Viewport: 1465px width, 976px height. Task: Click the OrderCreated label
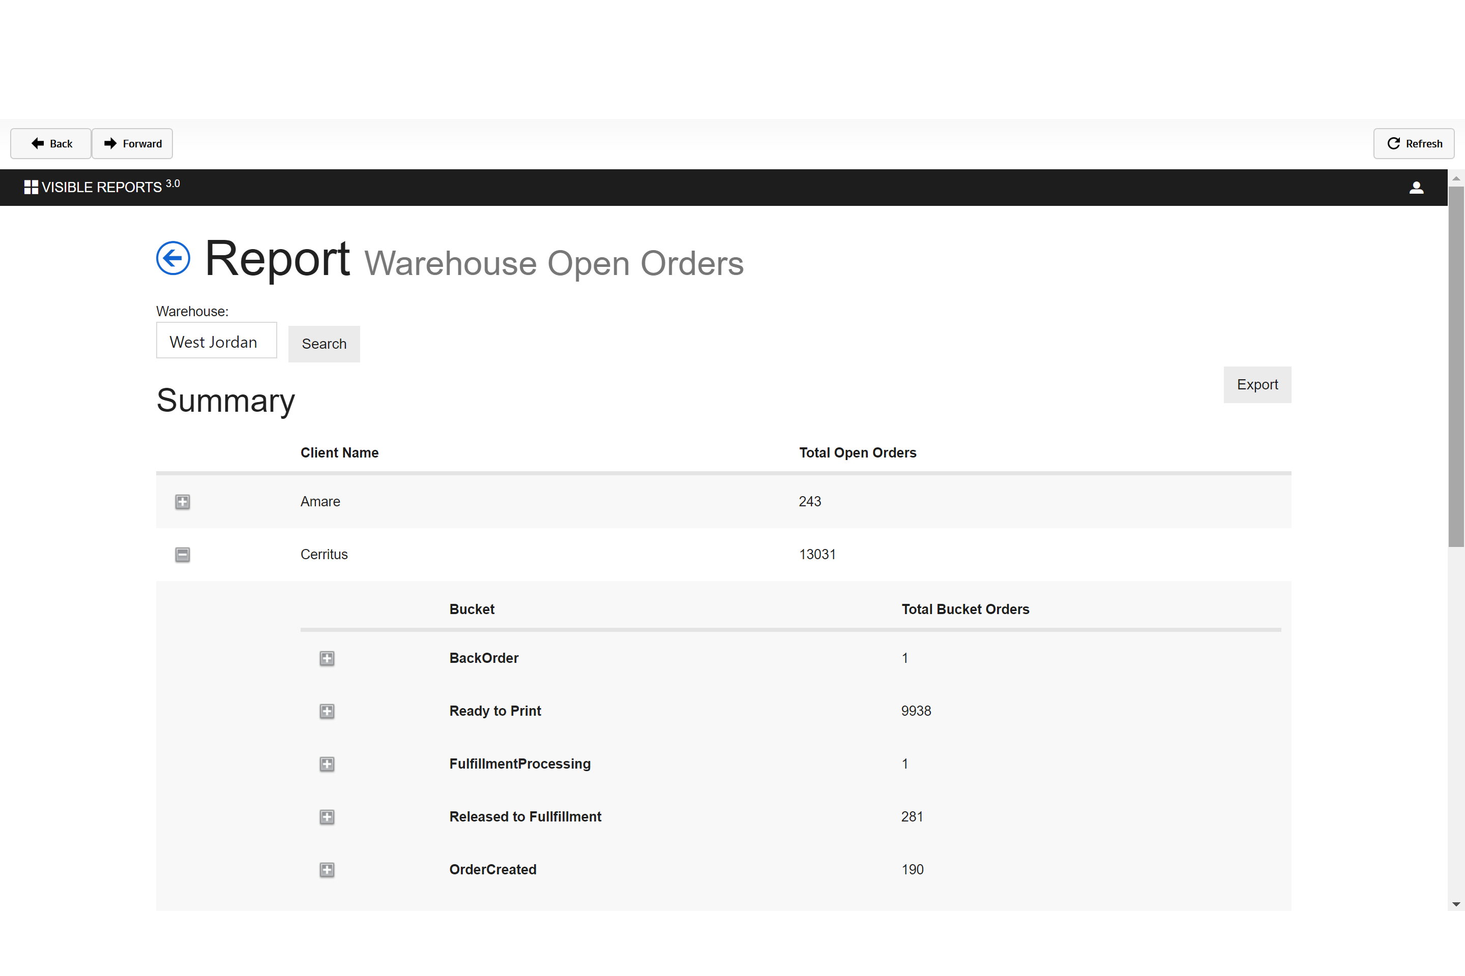click(x=493, y=870)
